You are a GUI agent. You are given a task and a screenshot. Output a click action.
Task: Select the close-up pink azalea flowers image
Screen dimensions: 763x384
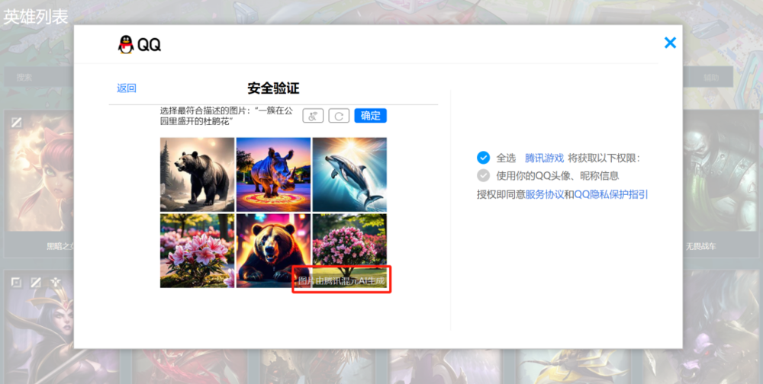pyautogui.click(x=197, y=250)
